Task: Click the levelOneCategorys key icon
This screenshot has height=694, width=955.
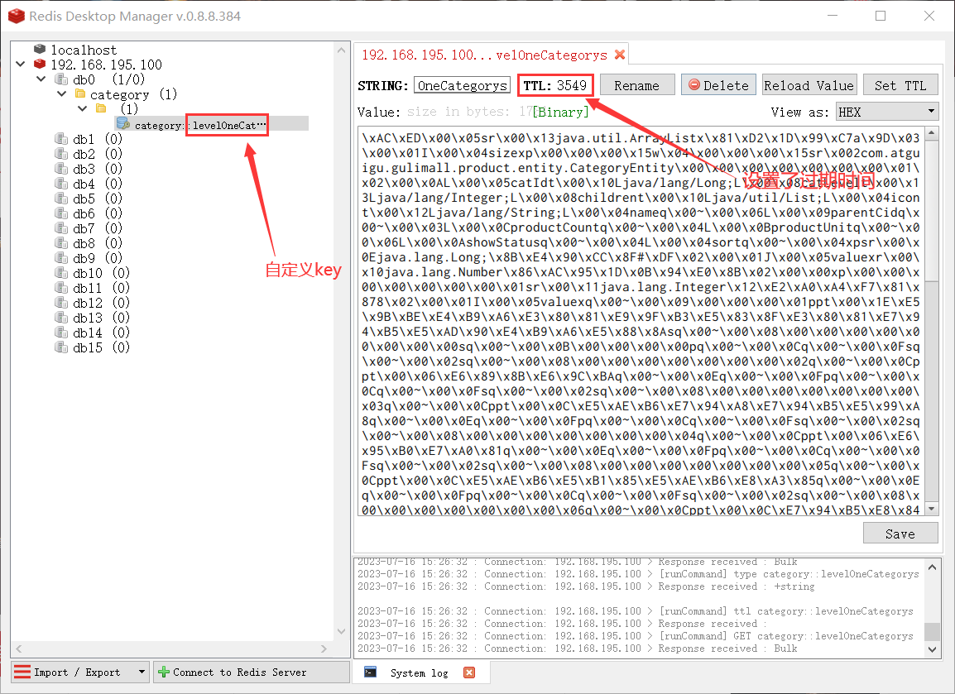Action: [123, 123]
